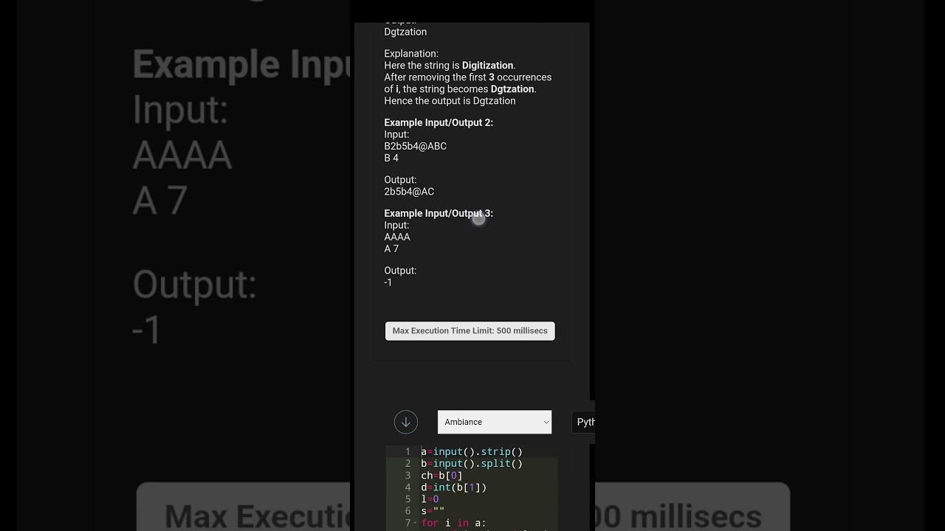The height and width of the screenshot is (531, 945).
Task: Collapse the for-loop fold arrow on line 7
Action: coord(416,523)
